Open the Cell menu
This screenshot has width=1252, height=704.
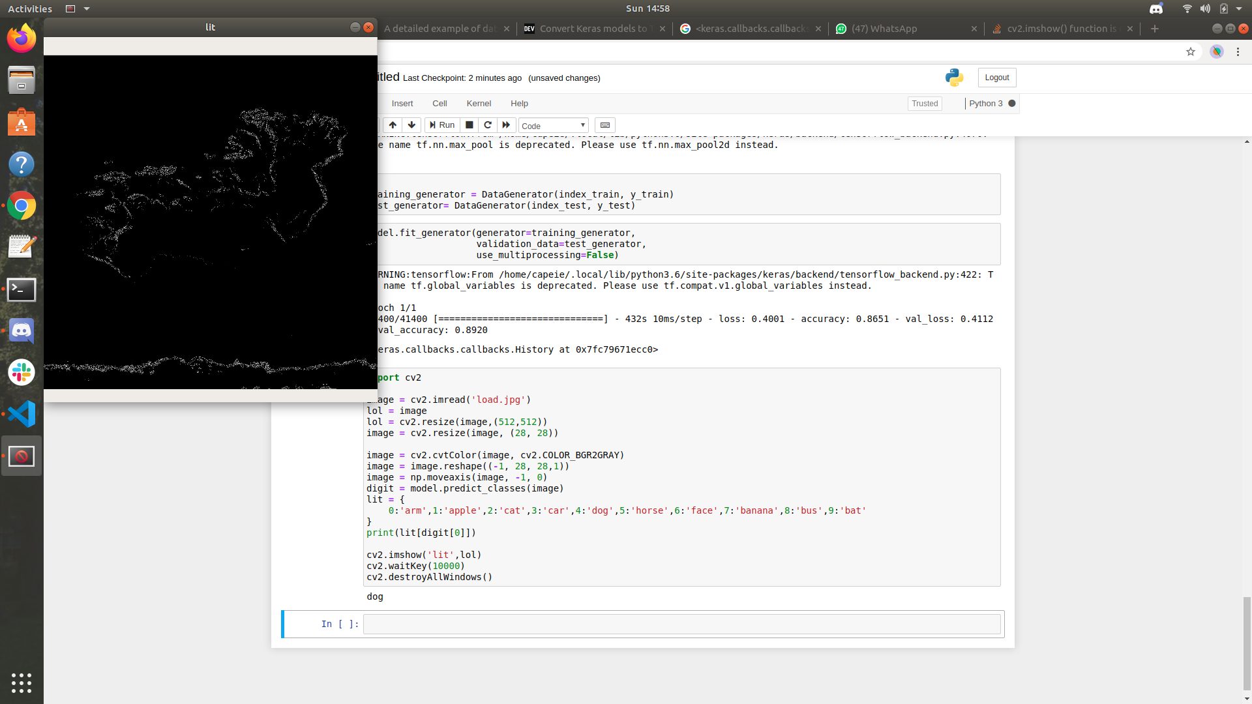[440, 104]
